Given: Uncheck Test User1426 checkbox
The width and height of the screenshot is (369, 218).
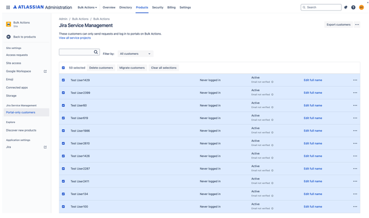Looking at the screenshot, I should (63, 156).
